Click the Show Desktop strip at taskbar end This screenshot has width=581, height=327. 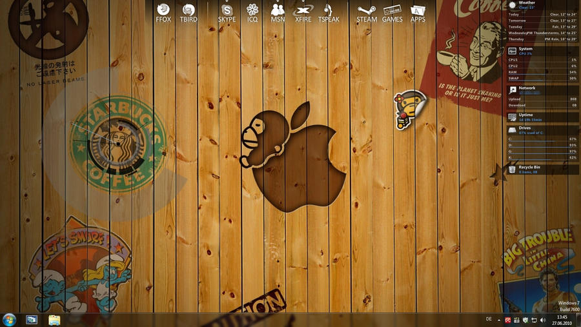point(578,320)
